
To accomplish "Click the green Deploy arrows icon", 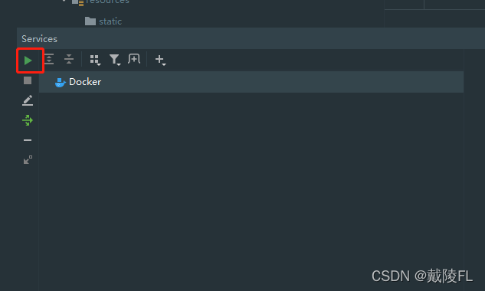I will [x=28, y=120].
